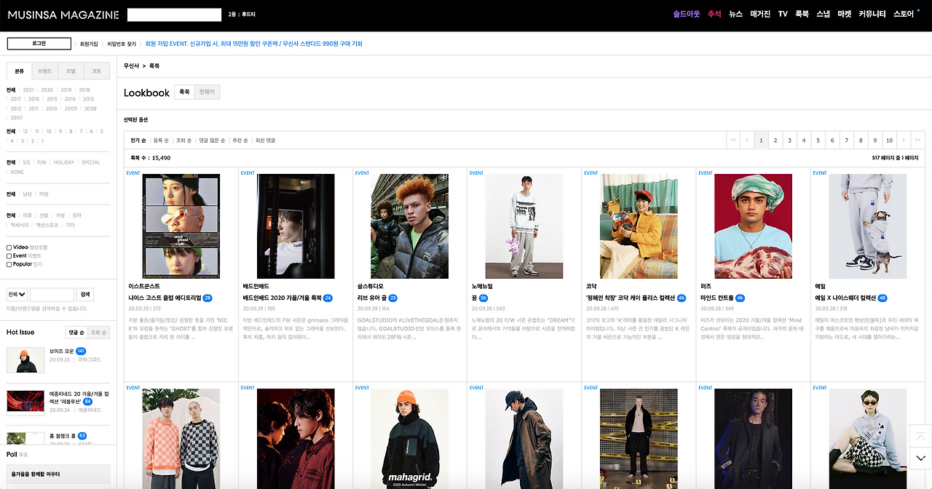Click the previous page single-arrow icon

point(747,140)
